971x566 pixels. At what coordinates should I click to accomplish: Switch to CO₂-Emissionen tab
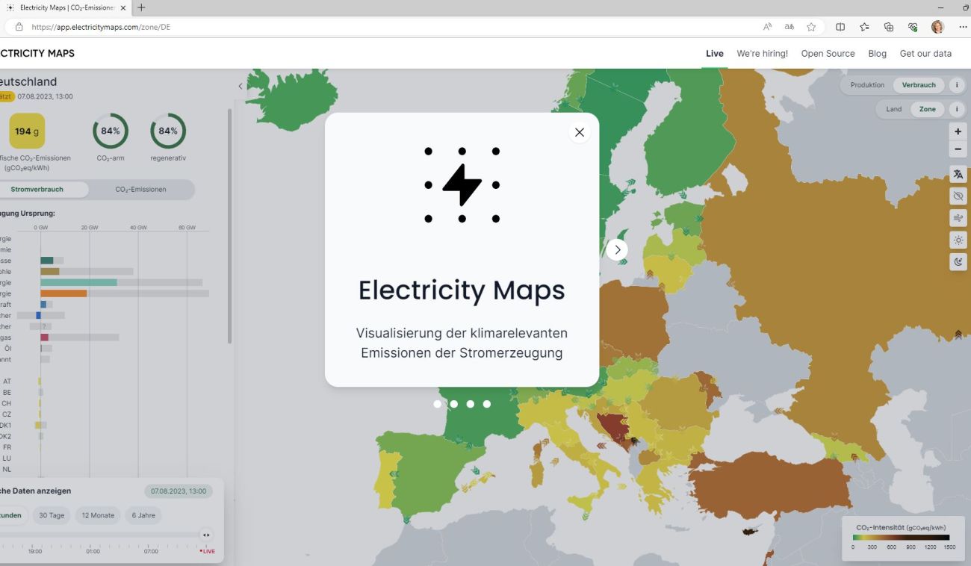click(x=140, y=190)
